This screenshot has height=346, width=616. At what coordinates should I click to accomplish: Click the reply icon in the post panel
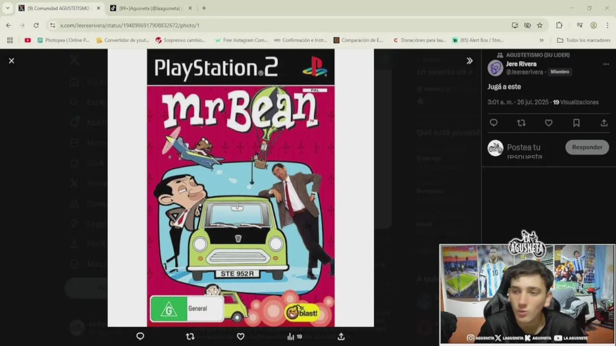(493, 123)
